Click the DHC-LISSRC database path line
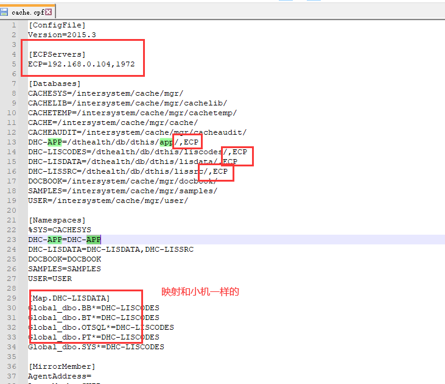The image size is (445, 384). pyautogui.click(x=128, y=171)
